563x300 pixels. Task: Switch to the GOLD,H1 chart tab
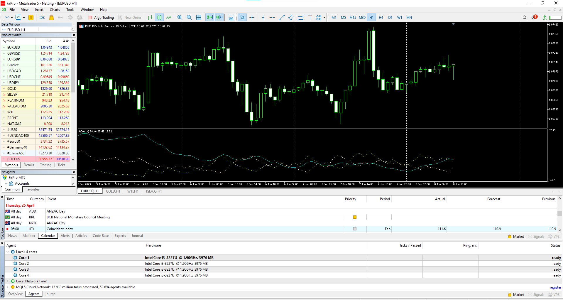point(113,191)
